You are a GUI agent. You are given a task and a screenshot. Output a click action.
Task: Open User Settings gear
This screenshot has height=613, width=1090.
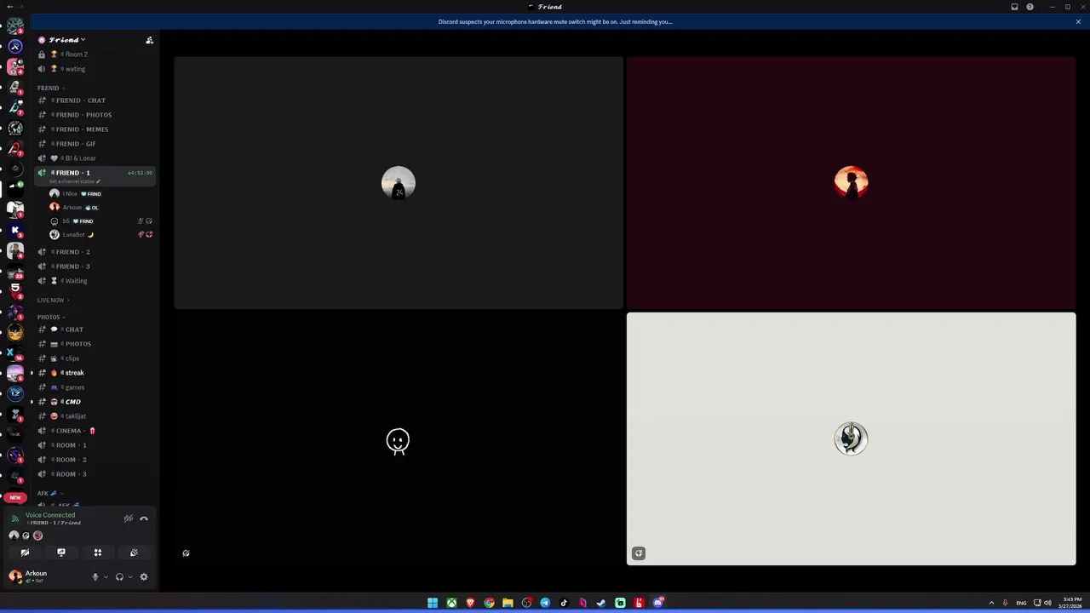(x=144, y=577)
